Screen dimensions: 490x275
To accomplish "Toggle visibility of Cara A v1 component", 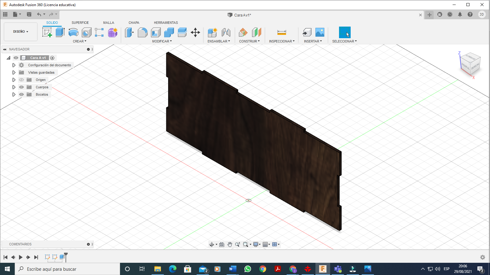I will coord(16,58).
